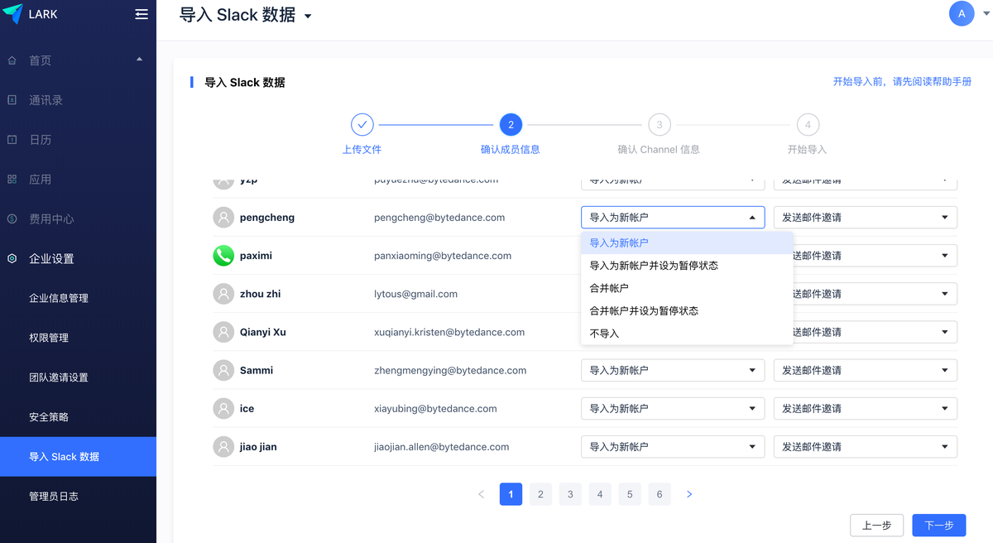The width and height of the screenshot is (993, 543).
Task: Click paximi's green WeChat avatar icon
Action: click(223, 255)
